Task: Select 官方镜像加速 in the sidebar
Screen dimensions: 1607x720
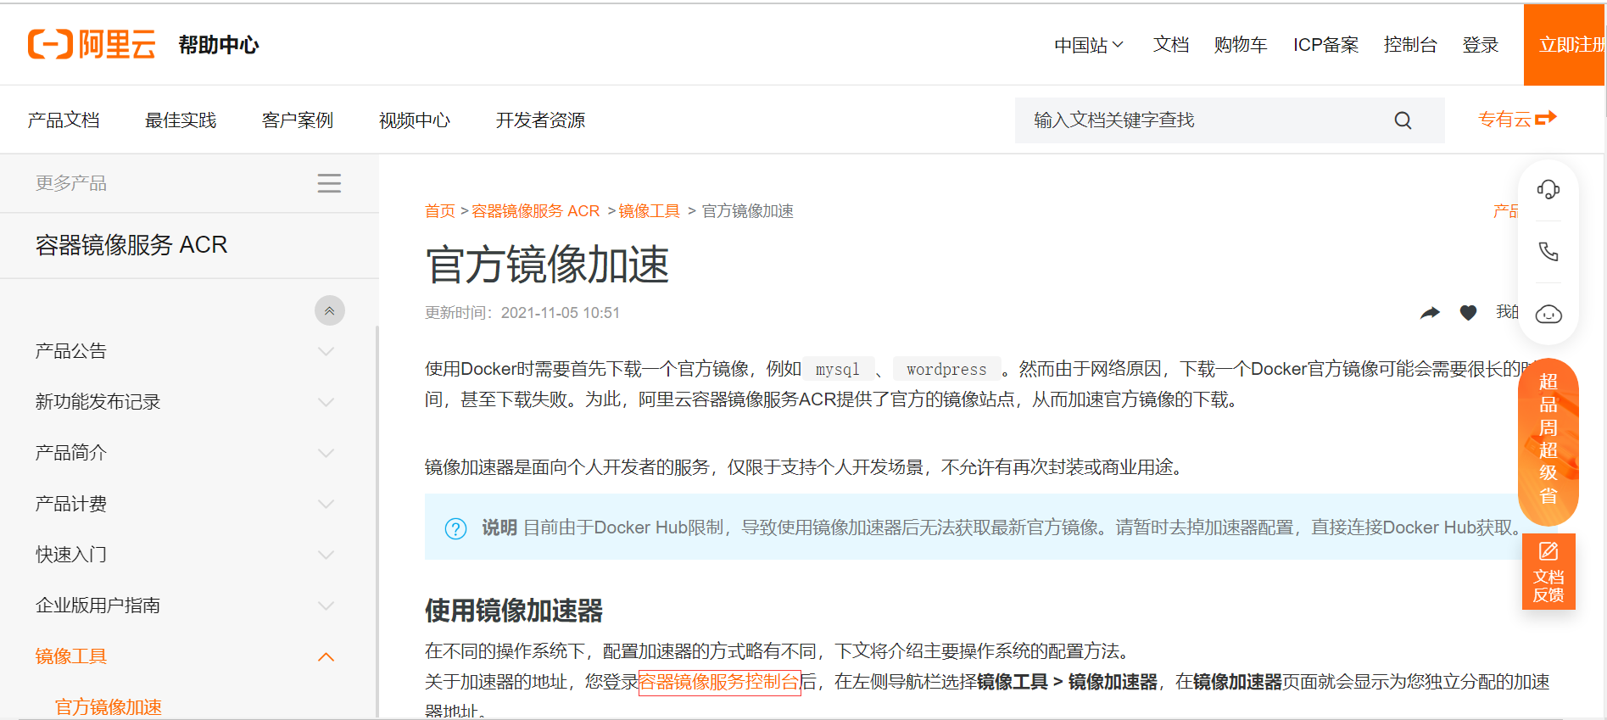Action: (109, 707)
